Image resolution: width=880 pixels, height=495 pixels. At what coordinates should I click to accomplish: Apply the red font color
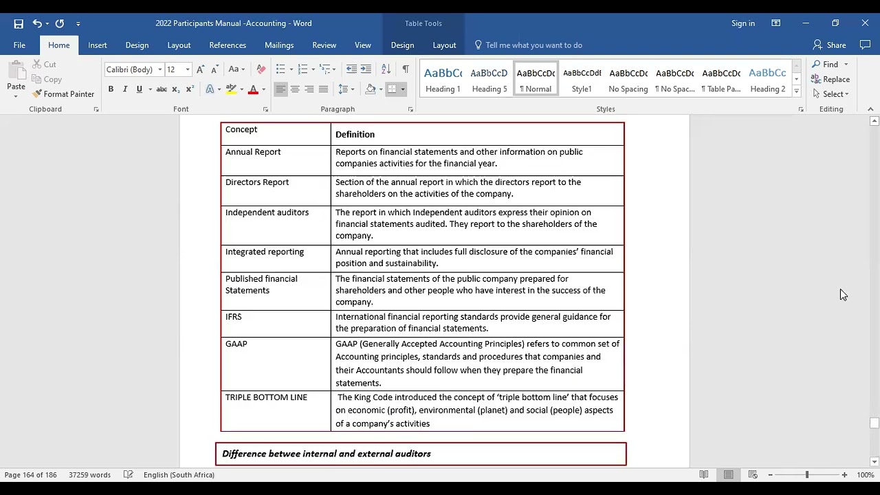(253, 89)
